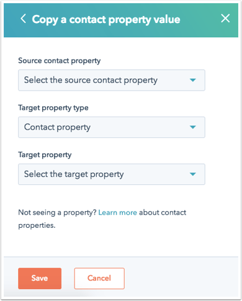242x301 pixels.
Task: Open the Select the target property dropdown
Action: 112,174
